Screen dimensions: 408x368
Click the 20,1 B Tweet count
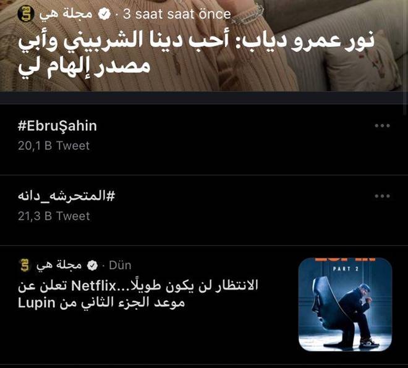click(54, 146)
